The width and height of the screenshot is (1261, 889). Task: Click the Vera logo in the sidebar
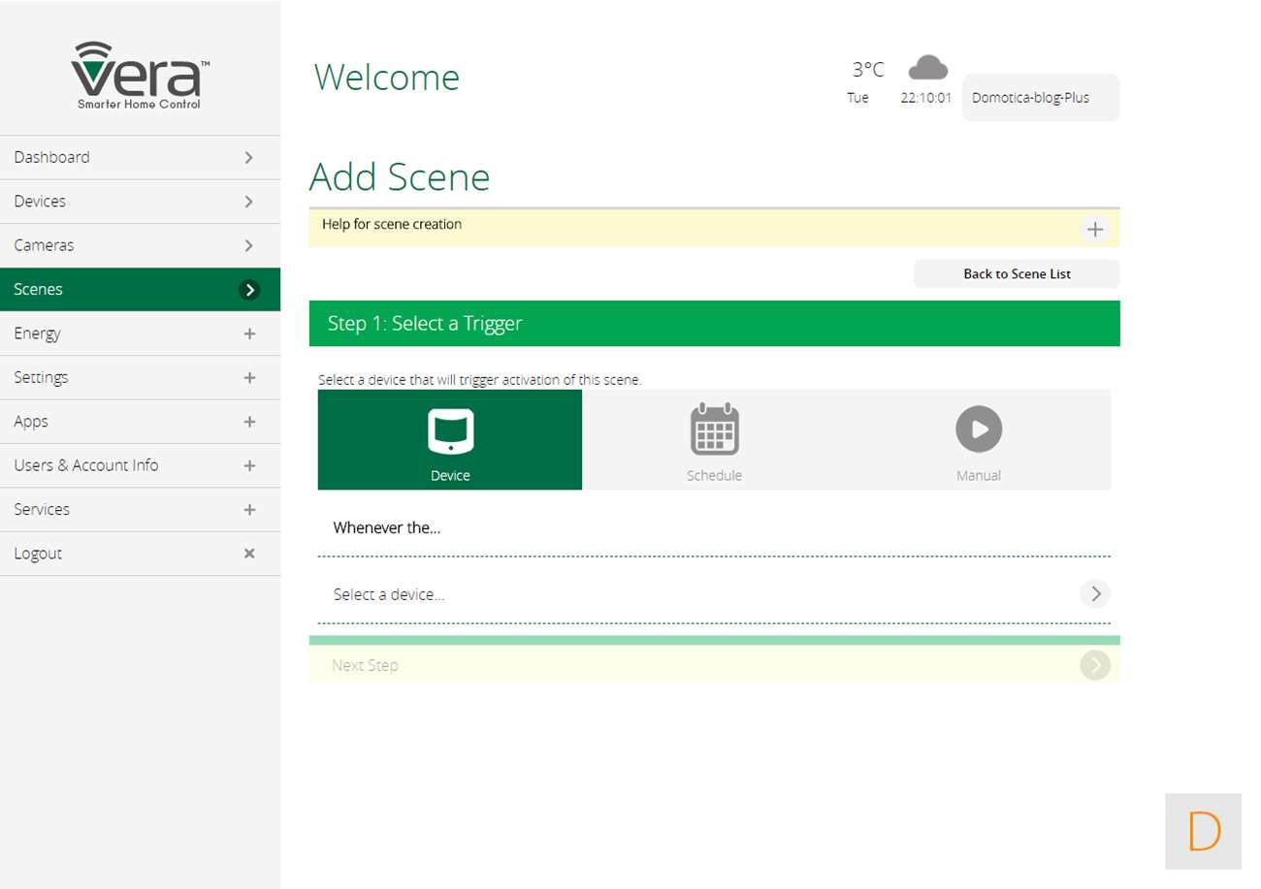click(x=140, y=76)
